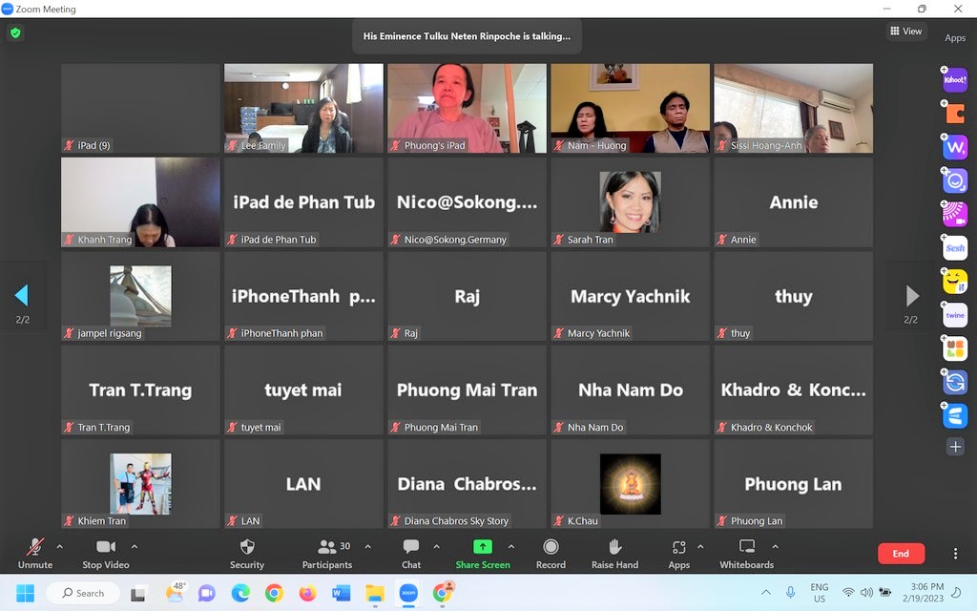
Task: Click the green encryption shield icon
Action: click(14, 32)
